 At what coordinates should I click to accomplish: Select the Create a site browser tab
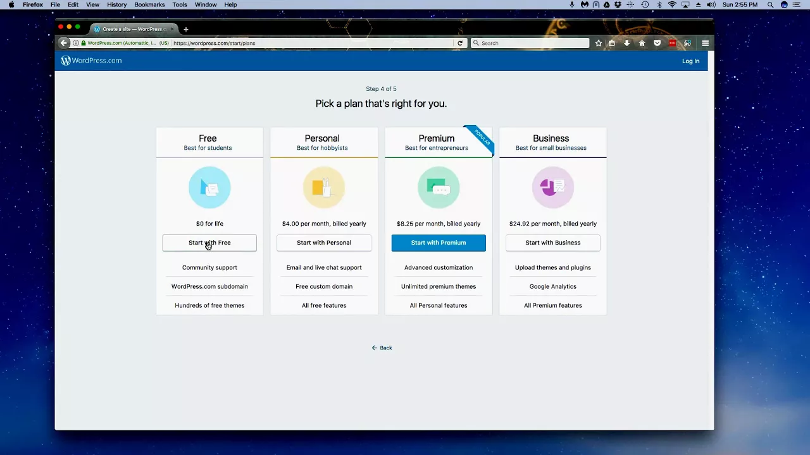pos(134,29)
